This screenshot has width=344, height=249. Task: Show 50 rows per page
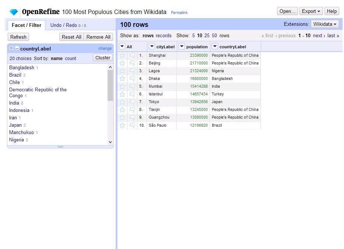(x=214, y=35)
